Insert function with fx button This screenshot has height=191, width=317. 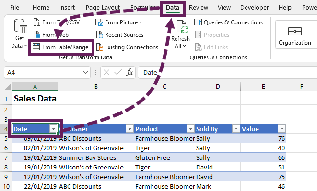click(x=129, y=72)
